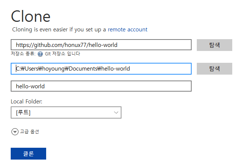Click hoyoung inside the destination path
This screenshot has width=240, height=164.
point(54,69)
